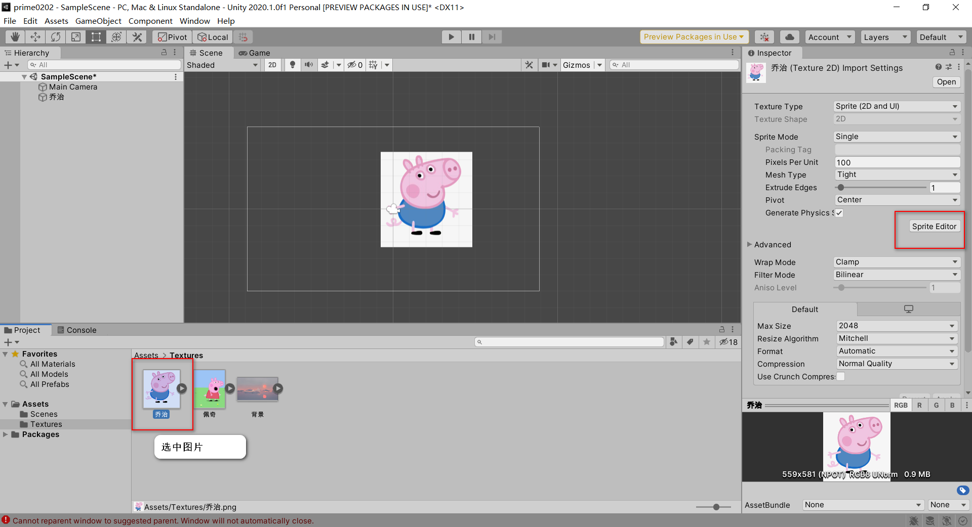Select the Transform tool
This screenshot has width=972, height=527.
(116, 37)
